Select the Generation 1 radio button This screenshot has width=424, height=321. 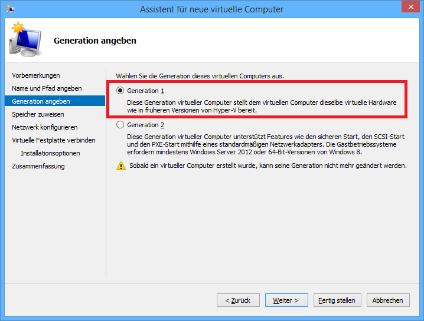(120, 91)
